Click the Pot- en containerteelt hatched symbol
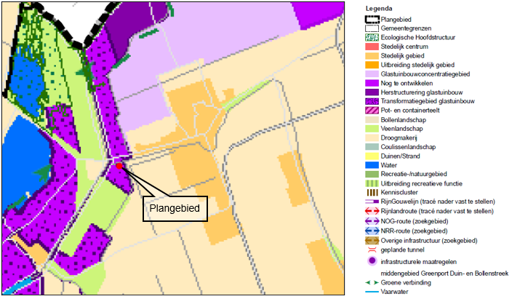The image size is (512, 299). point(372,111)
